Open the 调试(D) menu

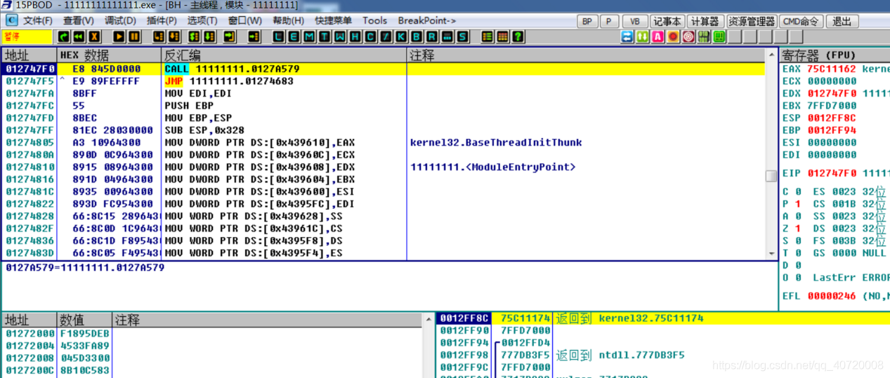point(120,21)
